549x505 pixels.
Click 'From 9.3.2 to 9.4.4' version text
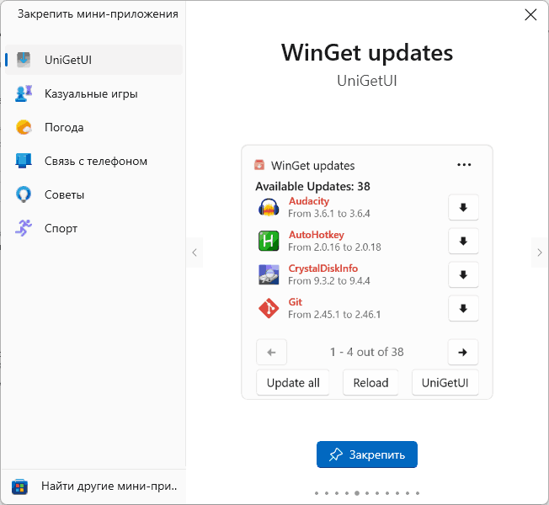pos(329,280)
